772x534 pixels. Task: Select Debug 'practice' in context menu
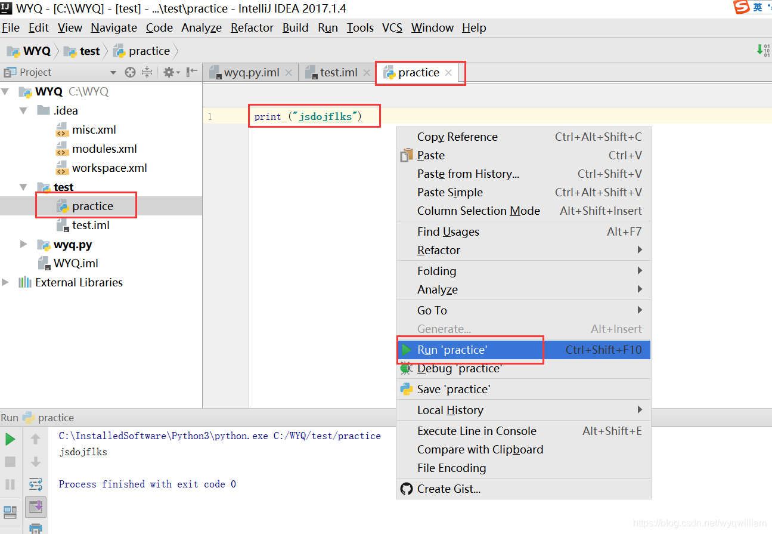(x=523, y=369)
